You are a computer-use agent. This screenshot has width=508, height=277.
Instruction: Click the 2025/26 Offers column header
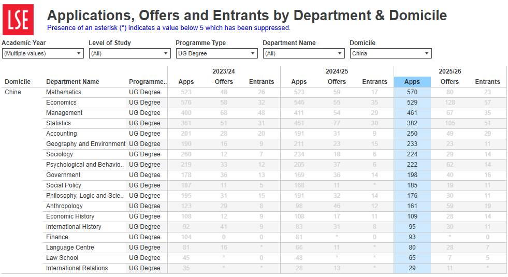(x=449, y=82)
